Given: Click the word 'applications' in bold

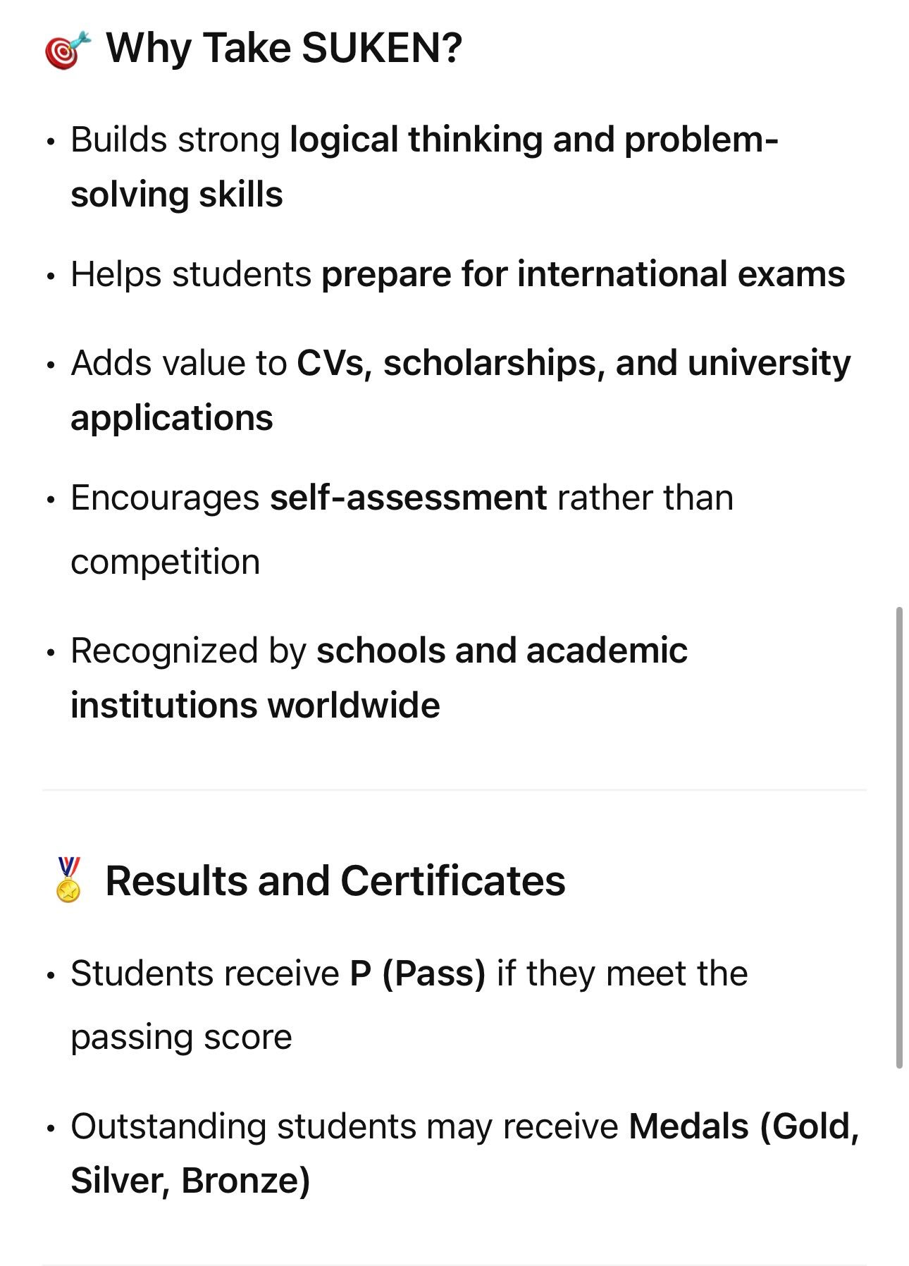Looking at the screenshot, I should tap(172, 419).
